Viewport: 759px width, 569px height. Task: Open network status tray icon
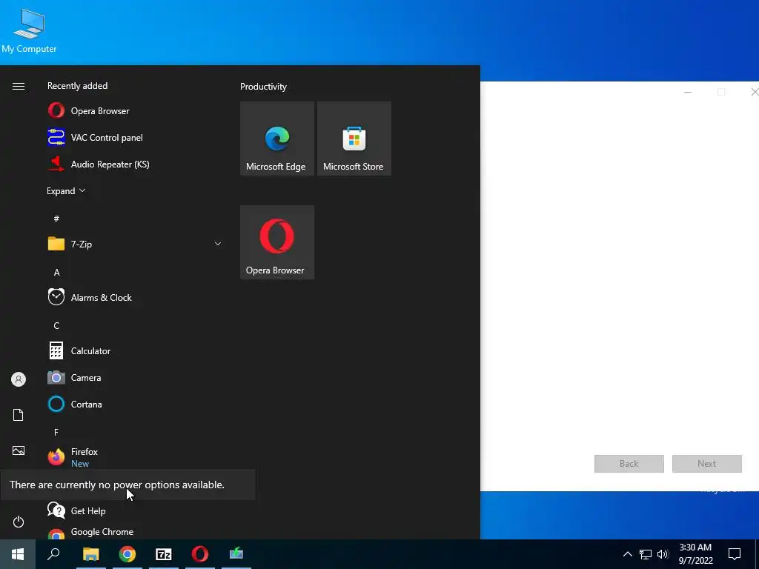click(646, 554)
